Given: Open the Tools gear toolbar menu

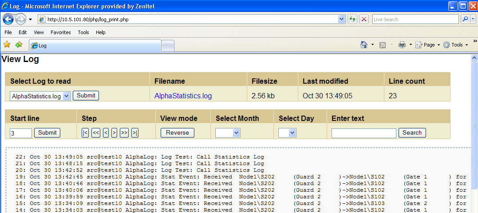Looking at the screenshot, I should click(455, 45).
